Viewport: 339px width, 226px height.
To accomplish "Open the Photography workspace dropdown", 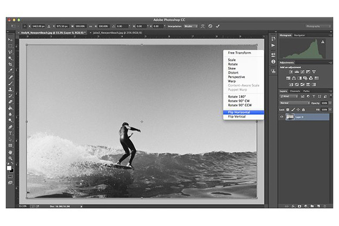I will tap(318, 26).
